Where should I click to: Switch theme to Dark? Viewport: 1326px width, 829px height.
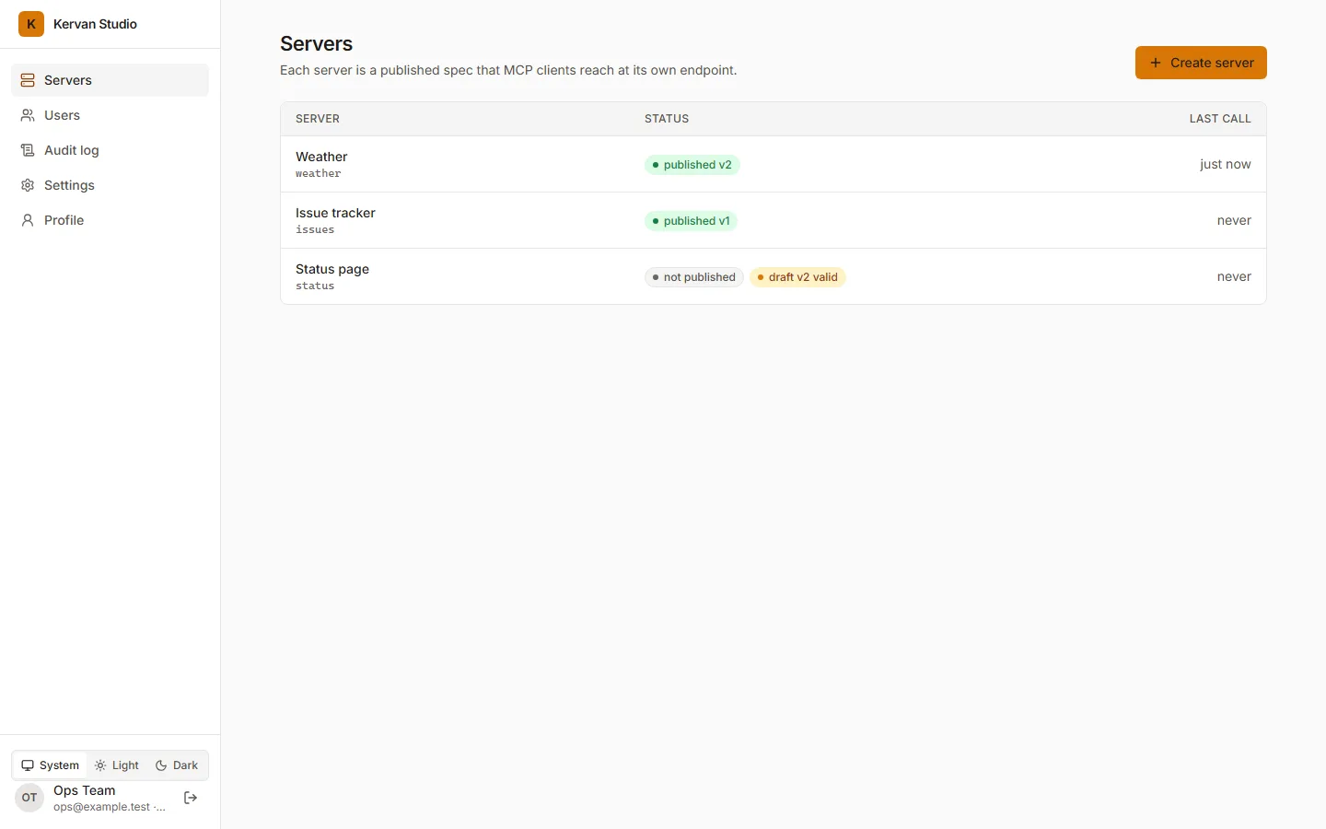(x=177, y=765)
